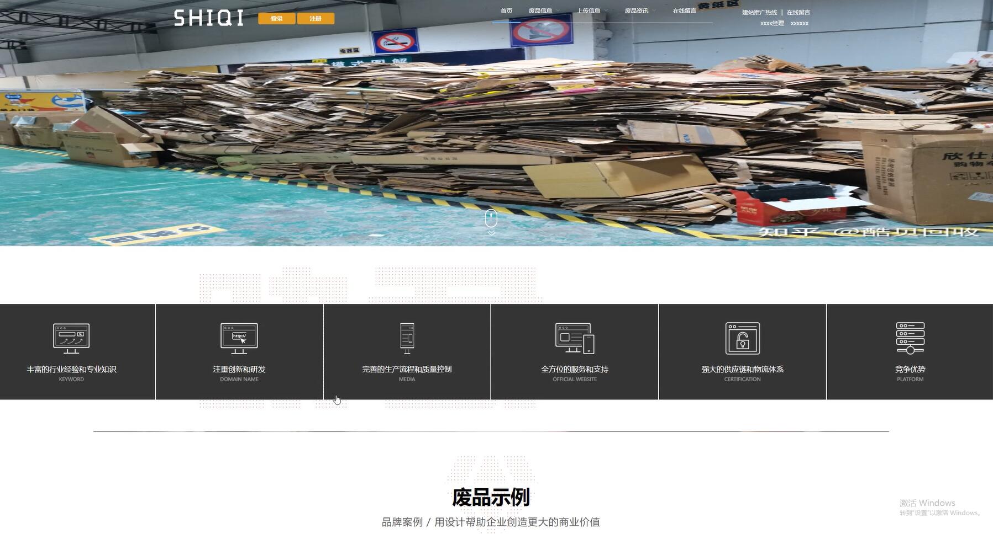This screenshot has width=993, height=534.
Task: Open the 在线留言 menu item
Action: 683,10
